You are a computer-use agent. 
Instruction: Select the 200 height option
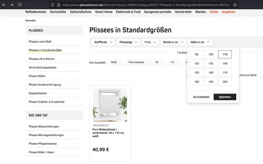click(x=225, y=82)
